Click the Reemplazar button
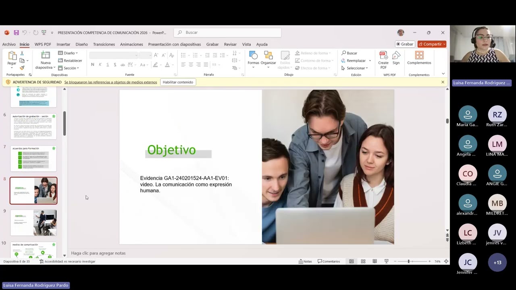The height and width of the screenshot is (290, 516). point(354,60)
